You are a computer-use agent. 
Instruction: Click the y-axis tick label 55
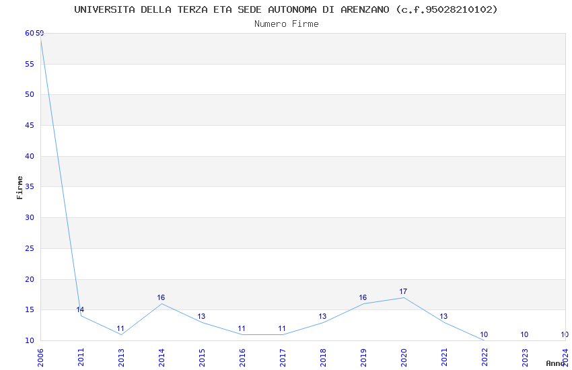point(30,64)
